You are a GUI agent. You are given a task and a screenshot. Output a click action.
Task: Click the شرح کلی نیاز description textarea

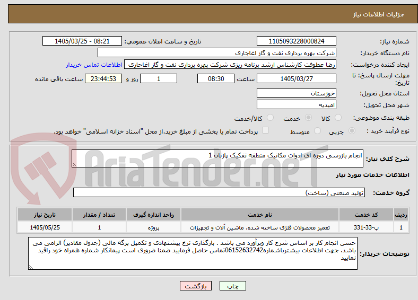[217, 158]
